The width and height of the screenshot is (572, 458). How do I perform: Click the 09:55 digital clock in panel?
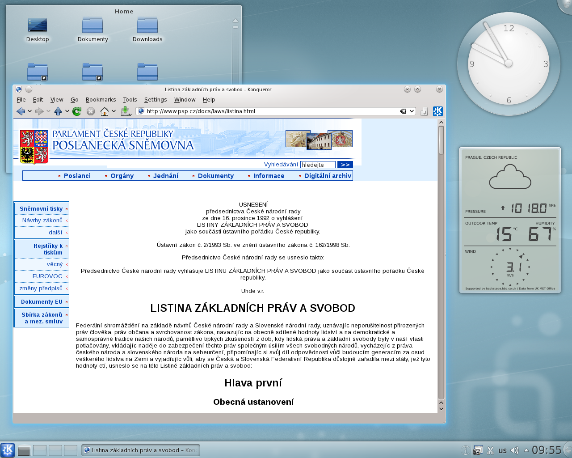coord(547,450)
